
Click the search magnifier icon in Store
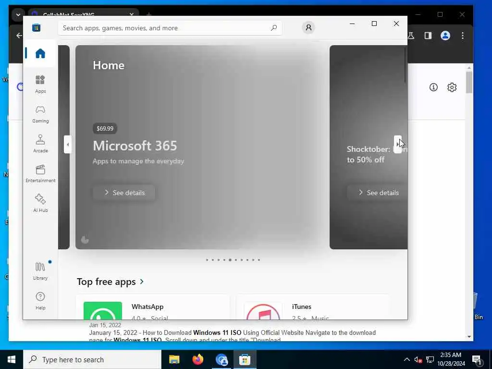point(274,28)
